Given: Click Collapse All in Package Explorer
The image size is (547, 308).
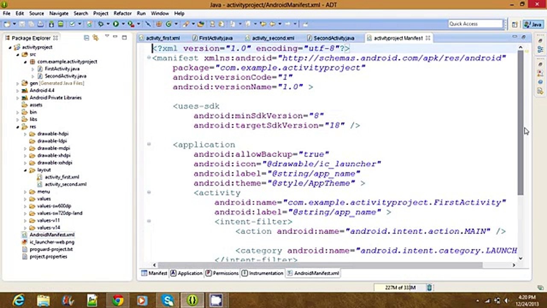Looking at the screenshot, I should (x=86, y=38).
